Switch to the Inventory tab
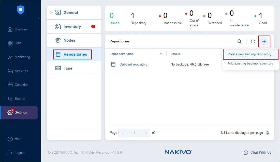The image size is (280, 162). point(73,26)
